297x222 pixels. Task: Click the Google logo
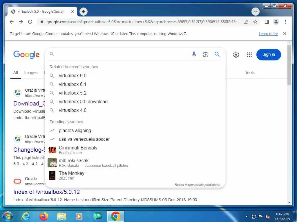pyautogui.click(x=26, y=55)
